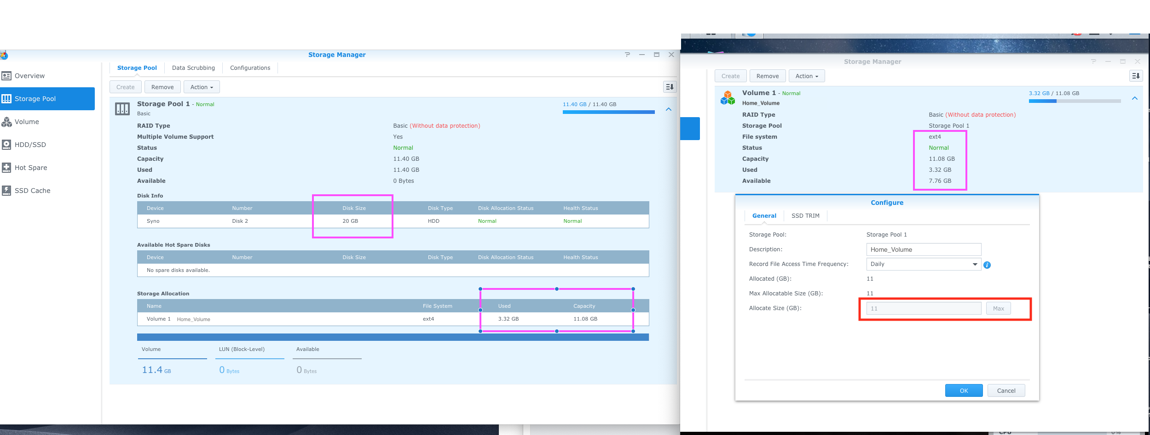Click the Description field containing Home_Volume
Viewport: 1150px width, 435px height.
pyautogui.click(x=923, y=250)
